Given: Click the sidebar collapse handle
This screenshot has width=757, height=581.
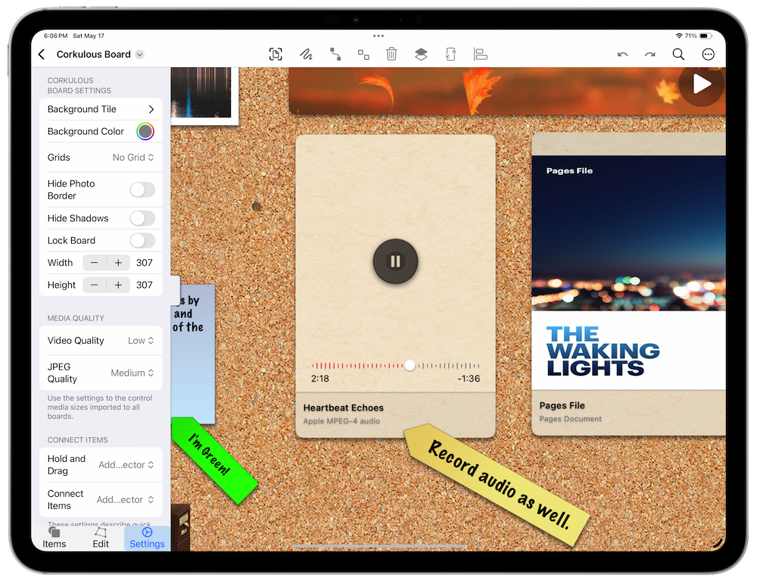Looking at the screenshot, I should point(175,290).
